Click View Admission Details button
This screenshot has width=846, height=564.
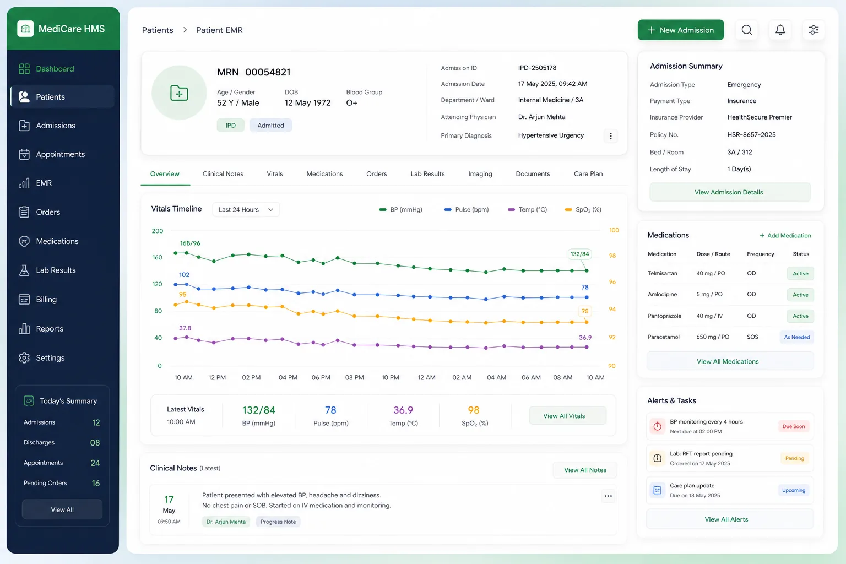click(730, 192)
